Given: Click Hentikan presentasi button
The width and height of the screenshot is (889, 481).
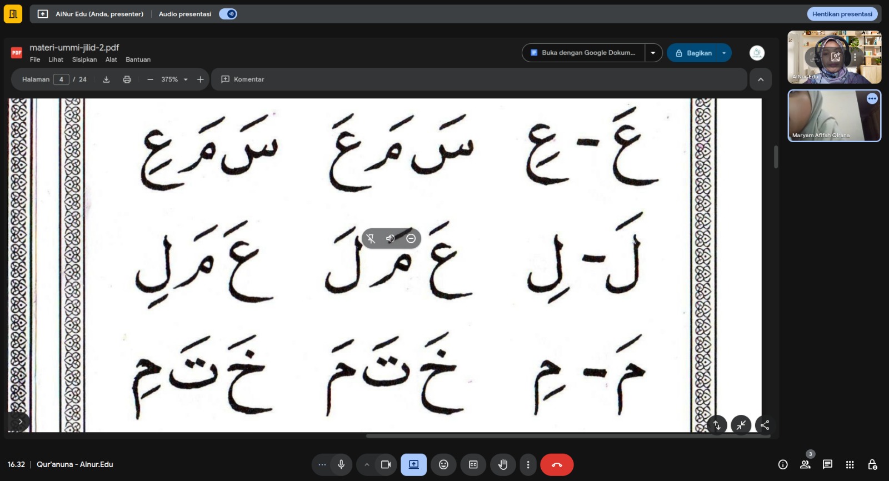Looking at the screenshot, I should click(842, 14).
